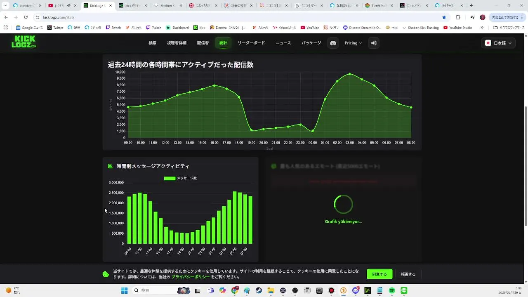Switch to the Shobon Kick browser tab
The height and width of the screenshot is (297, 528).
pos(168,6)
